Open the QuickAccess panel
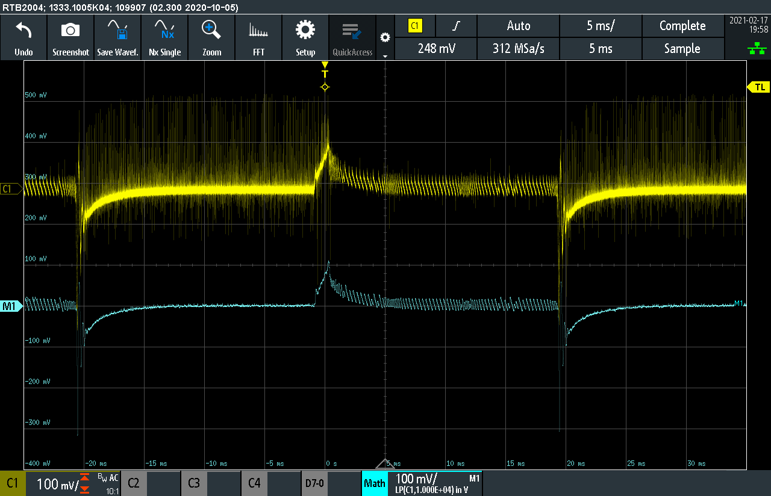 click(x=352, y=37)
